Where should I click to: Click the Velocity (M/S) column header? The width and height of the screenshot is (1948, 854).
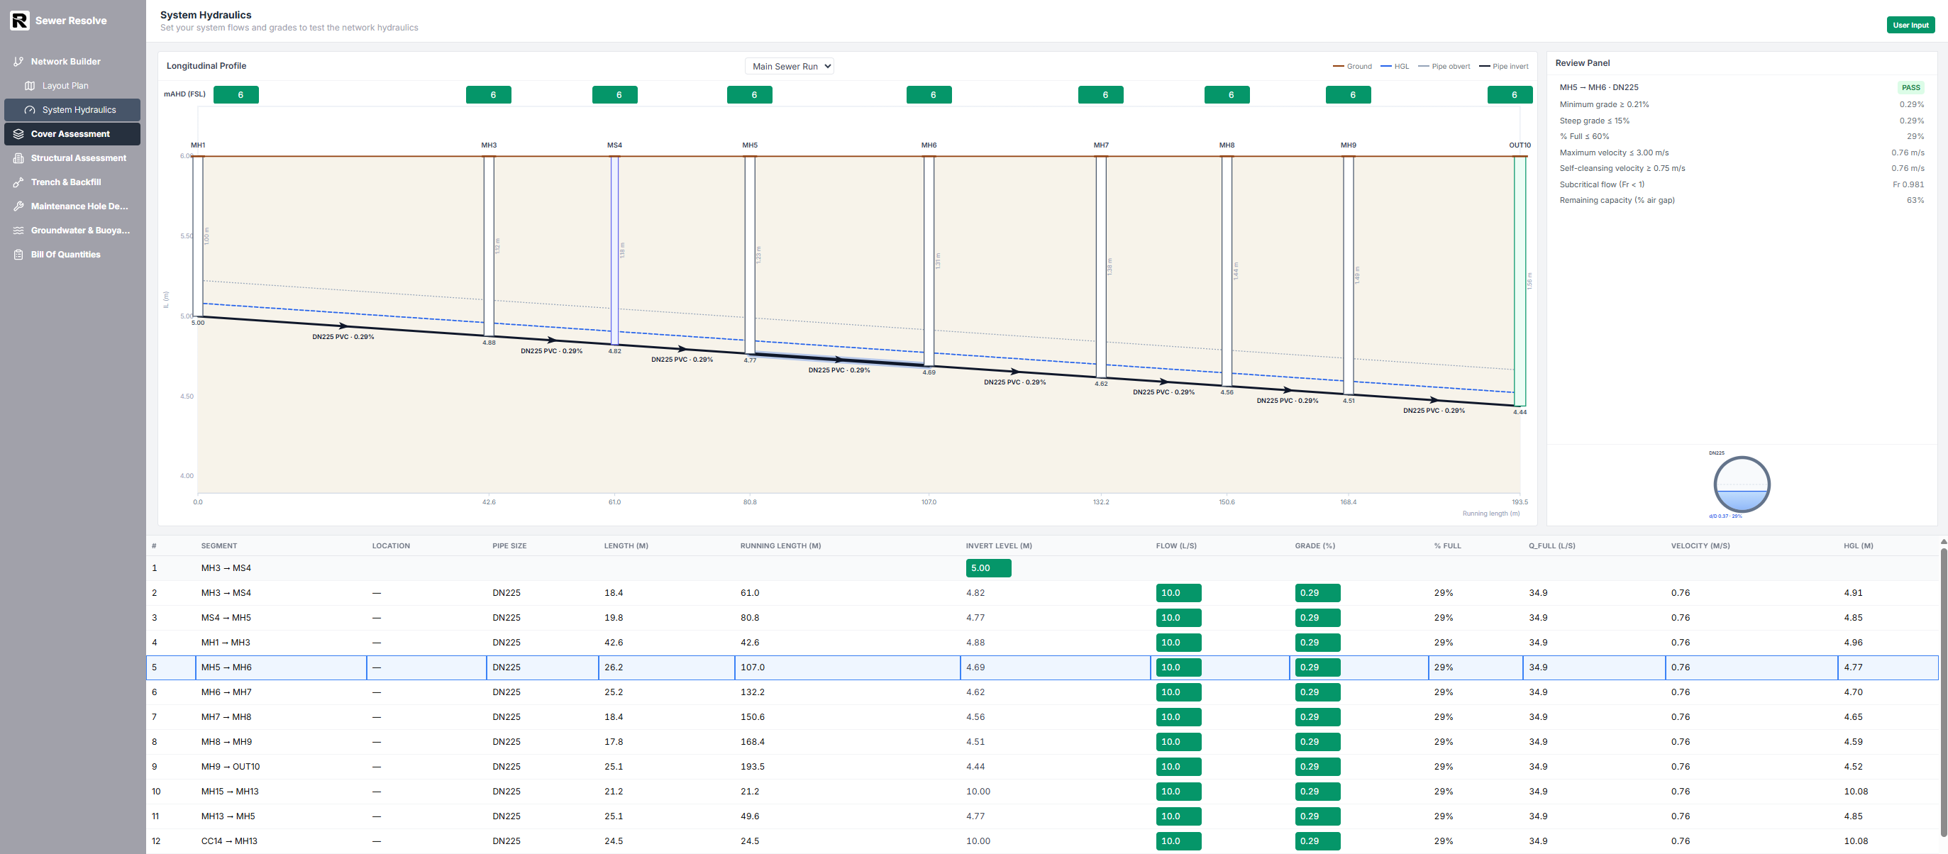(x=1700, y=546)
